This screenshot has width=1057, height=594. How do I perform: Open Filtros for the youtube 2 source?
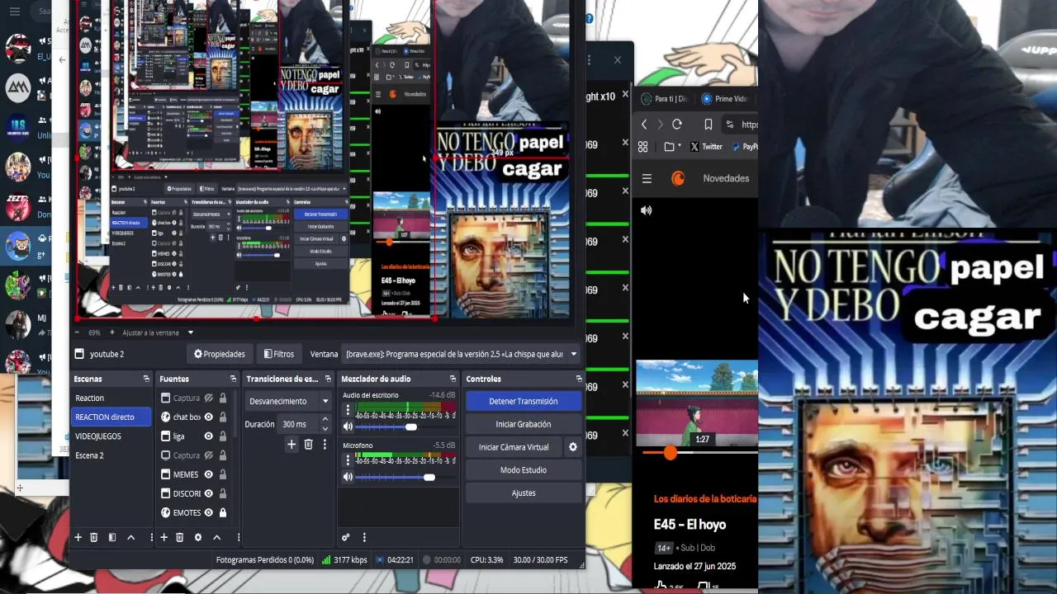point(278,354)
